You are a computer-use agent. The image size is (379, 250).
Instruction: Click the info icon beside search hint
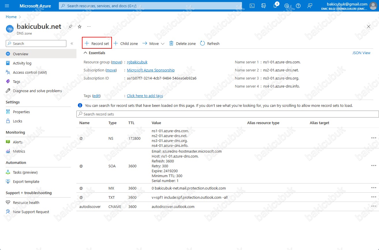[80, 105]
